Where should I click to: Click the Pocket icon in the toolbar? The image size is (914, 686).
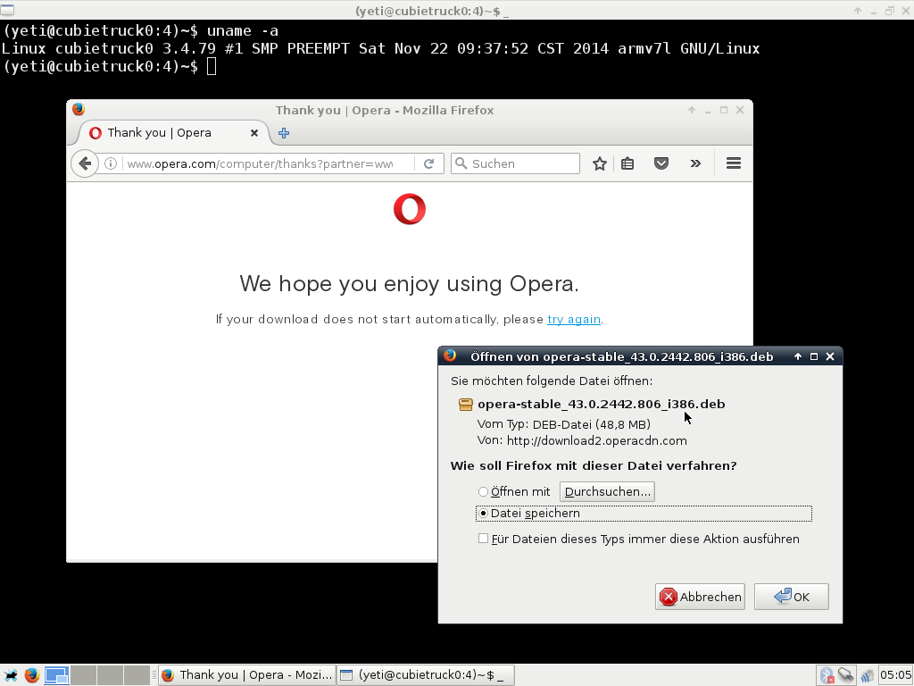[661, 163]
